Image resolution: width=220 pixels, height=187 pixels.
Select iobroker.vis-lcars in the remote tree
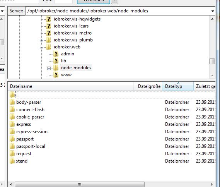[x=71, y=26]
